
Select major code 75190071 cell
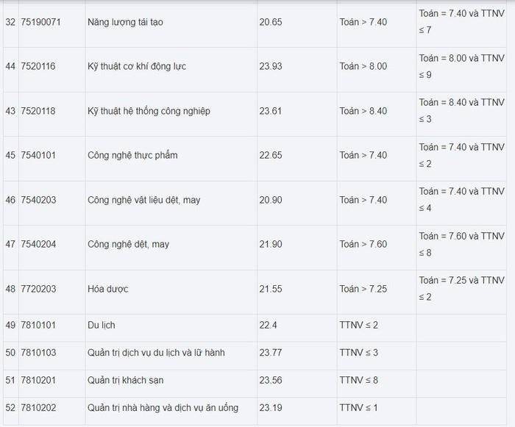pyautogui.click(x=41, y=22)
